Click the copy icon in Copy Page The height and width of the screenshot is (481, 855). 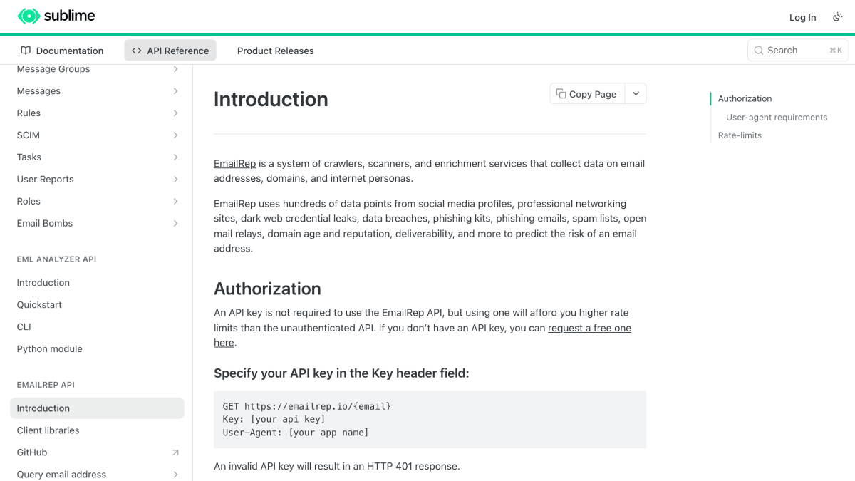561,94
